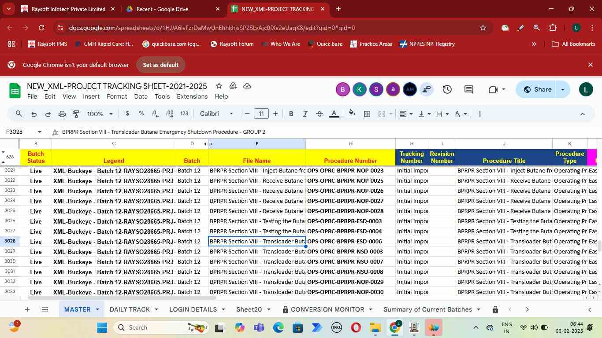Select the Paint format tool
The height and width of the screenshot is (338, 602).
[x=76, y=114]
